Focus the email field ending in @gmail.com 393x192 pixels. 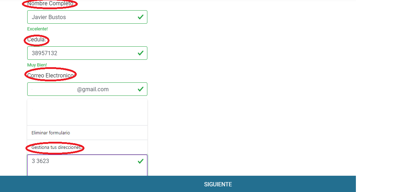click(87, 89)
